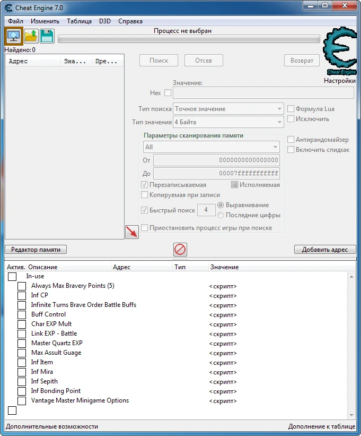Activate the Inf CP script checkbox
Image resolution: width=361 pixels, height=436 pixels.
(x=22, y=296)
